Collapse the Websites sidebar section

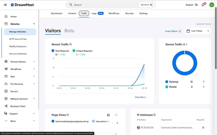34,24
